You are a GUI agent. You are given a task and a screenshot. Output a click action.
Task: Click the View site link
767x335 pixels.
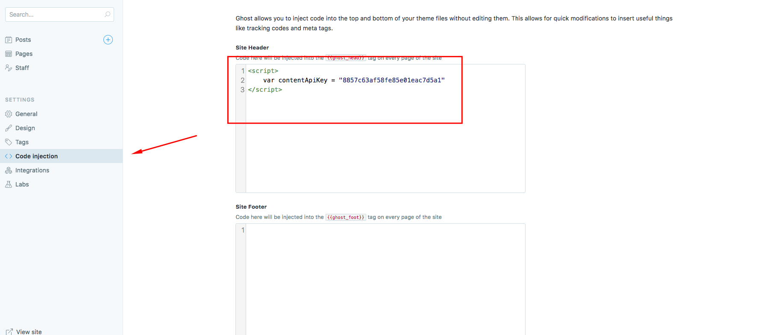(x=29, y=332)
